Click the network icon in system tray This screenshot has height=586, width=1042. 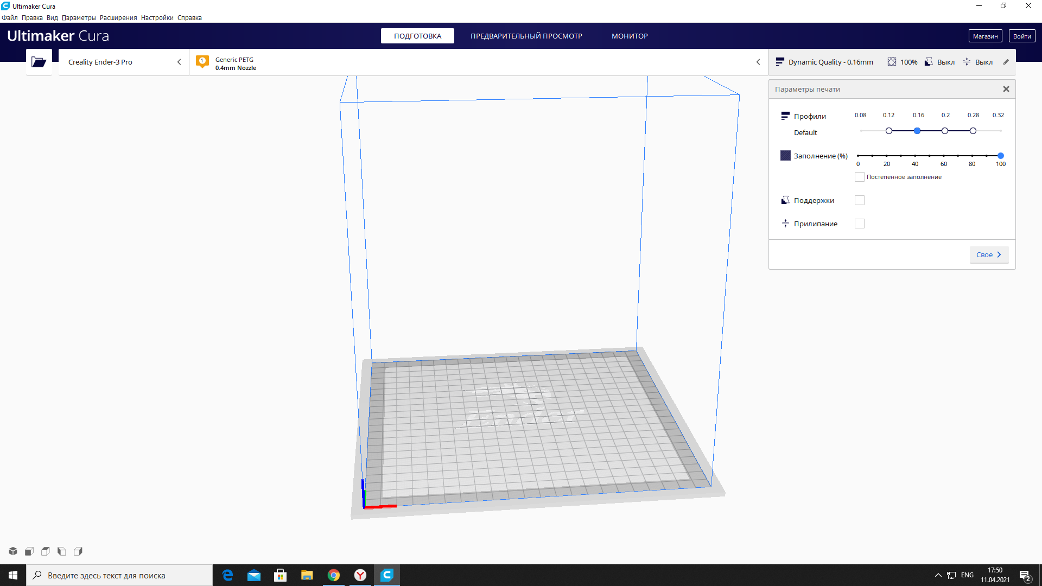point(951,575)
